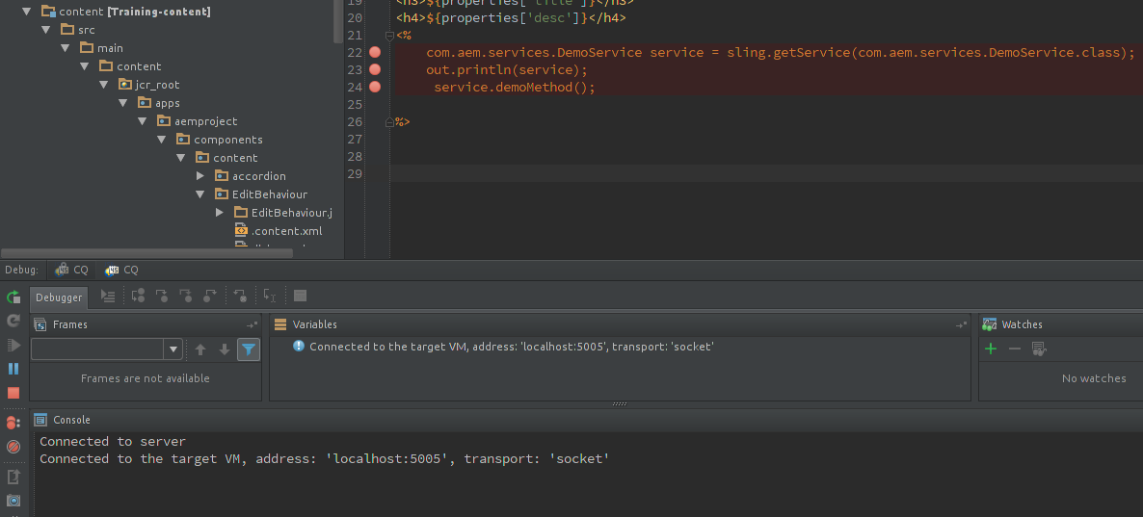Click Show Execution Point icon

[x=108, y=296]
